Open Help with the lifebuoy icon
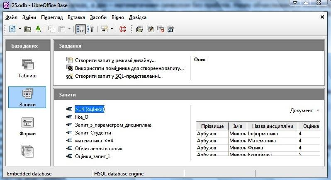Screen dimensions: 331x180 [123, 29]
